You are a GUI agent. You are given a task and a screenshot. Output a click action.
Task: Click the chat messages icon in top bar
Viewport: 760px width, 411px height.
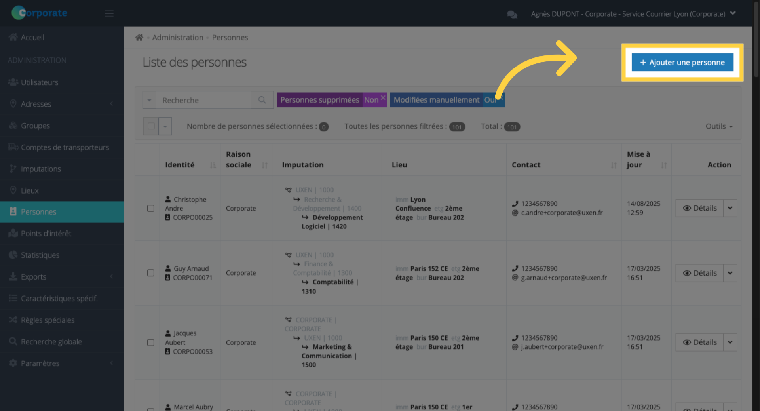[512, 14]
